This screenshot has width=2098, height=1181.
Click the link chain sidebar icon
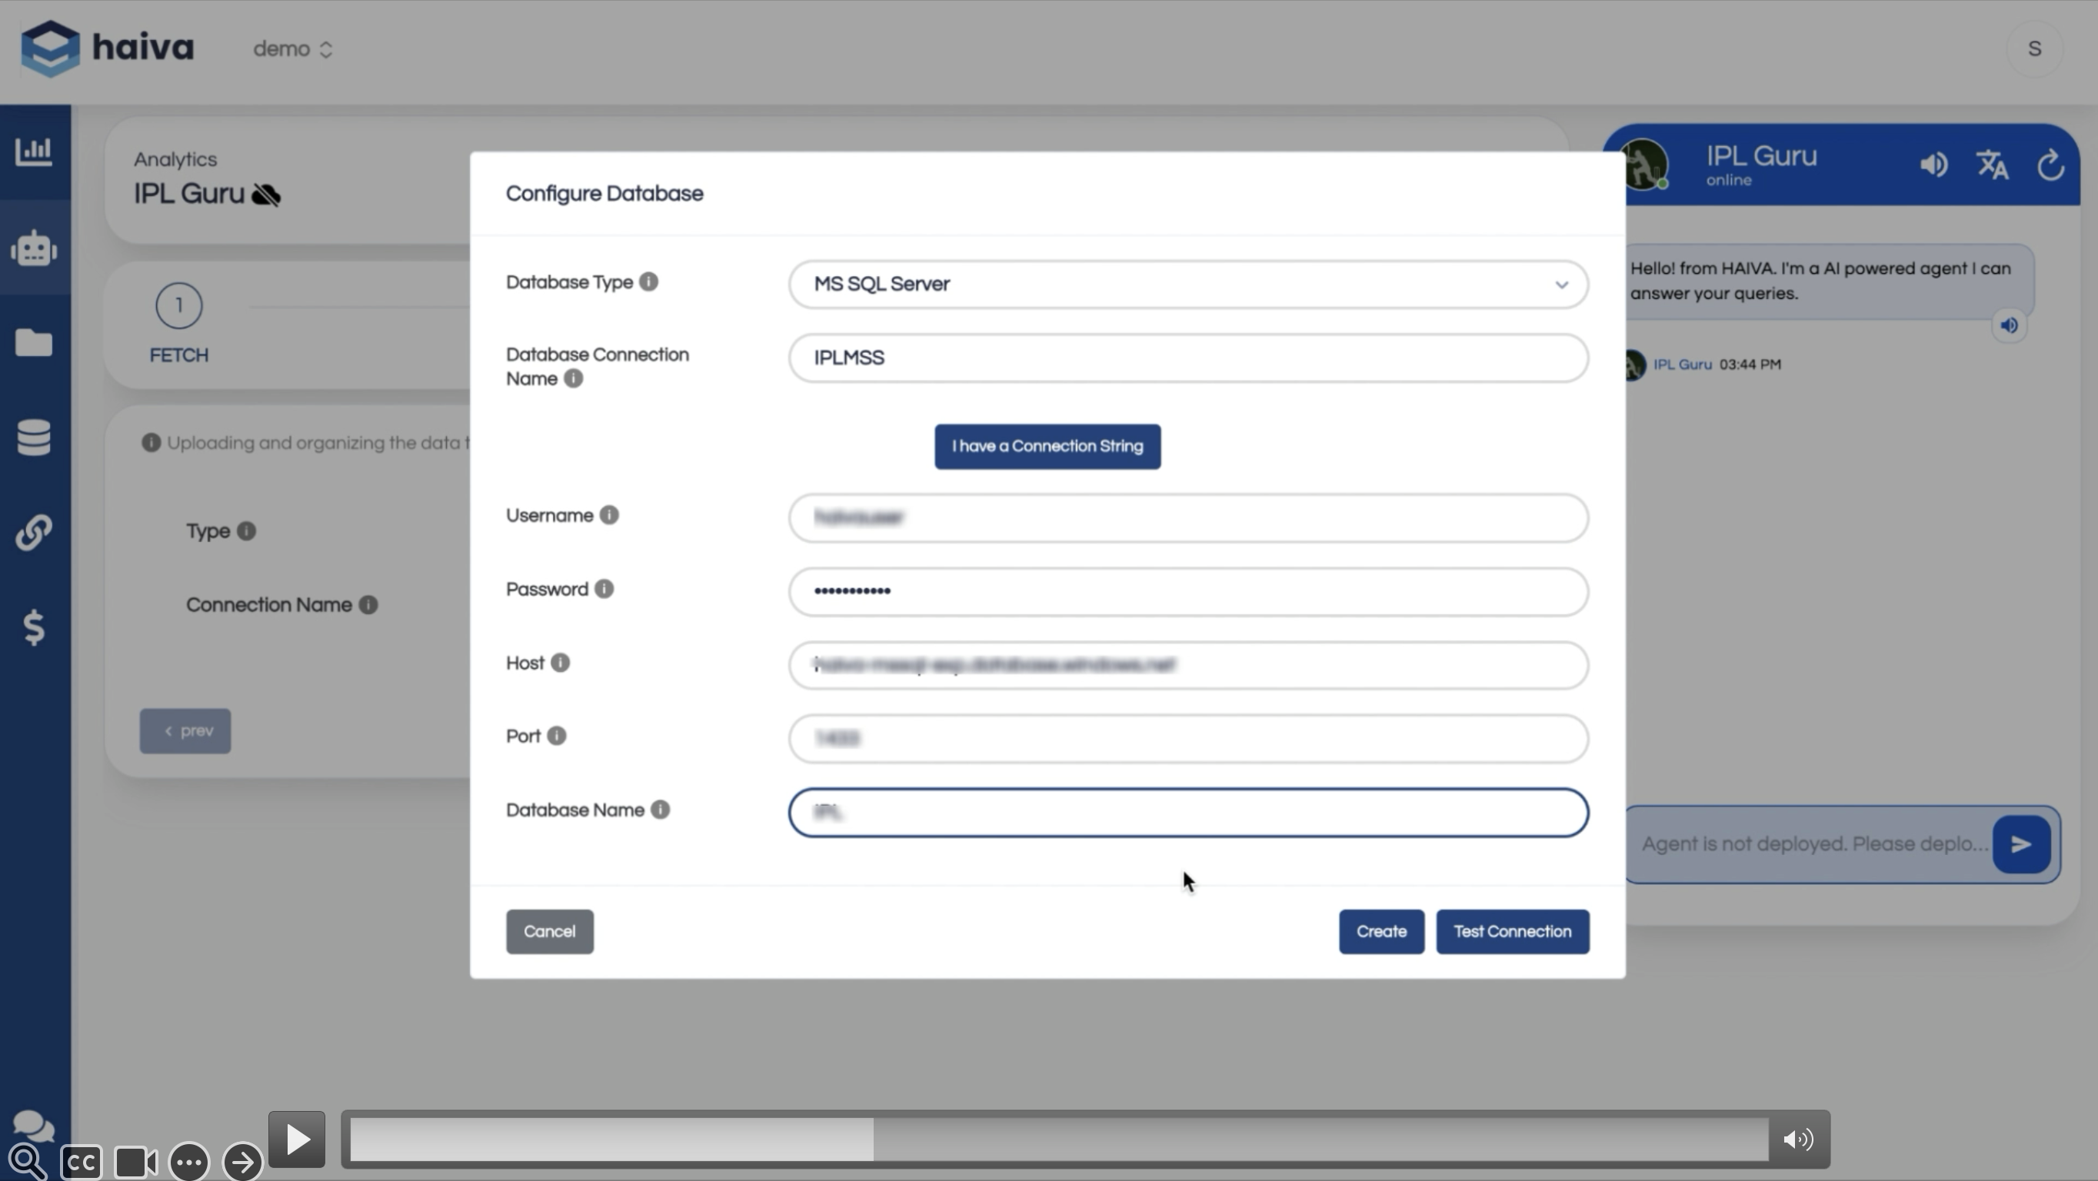point(34,533)
